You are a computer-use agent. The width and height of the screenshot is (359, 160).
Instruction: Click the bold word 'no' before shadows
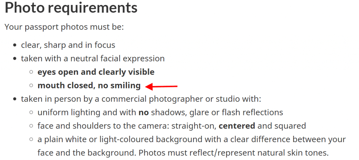coord(143,113)
